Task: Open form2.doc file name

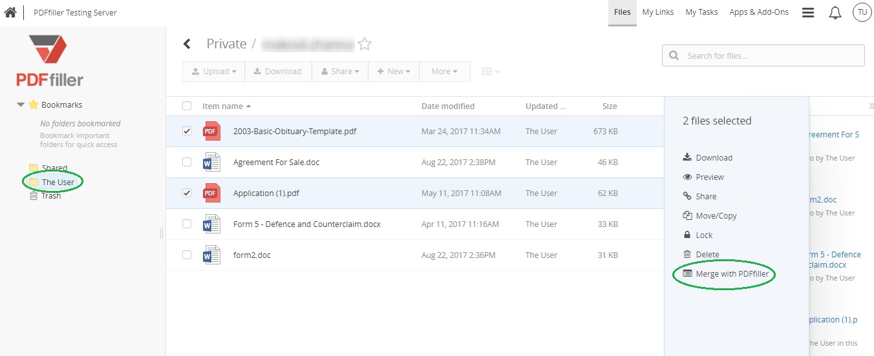Action: click(x=252, y=255)
